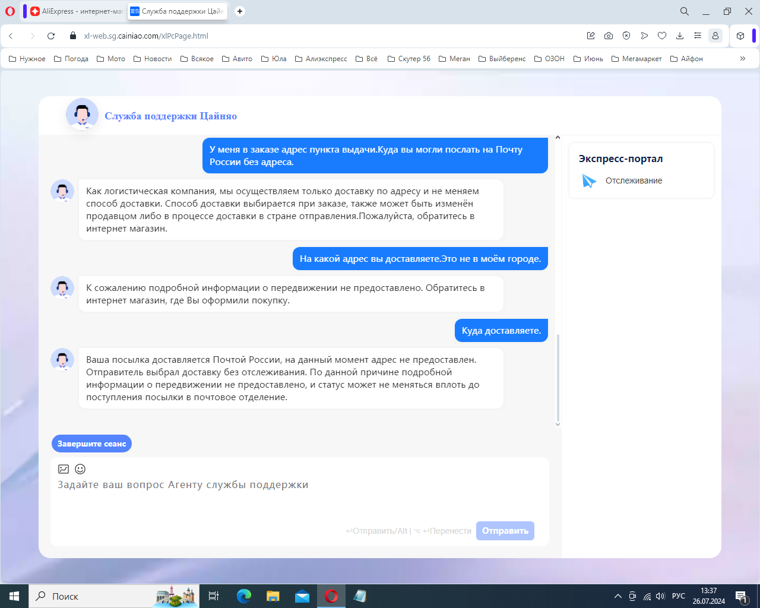Show hidden system tray icons
The width and height of the screenshot is (760, 608).
click(x=617, y=596)
